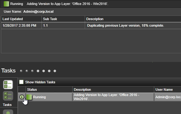The image size is (181, 114).
Task: Click the Tasks label under sidebar icons
Action: click(7, 105)
